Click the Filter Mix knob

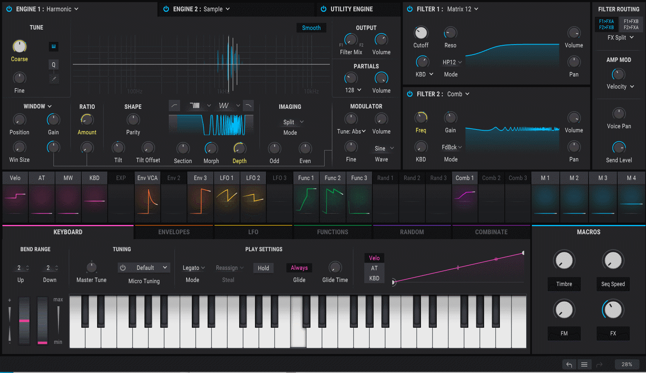351,40
